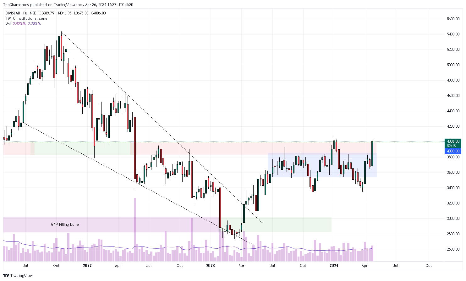The image size is (466, 281).
Task: Click the 2022 year label on time axis
Action: [x=87, y=266]
